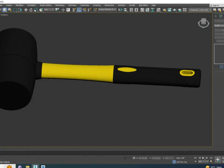224x168 pixels.
Task: Open the Customize menu
Action: (84, 5)
